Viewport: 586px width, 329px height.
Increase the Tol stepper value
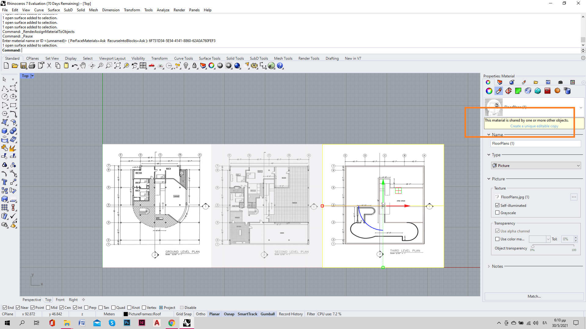click(576, 238)
